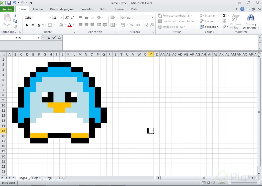Expand the Name Box Y15 dropdown arrow
This screenshot has height=186, width=262.
point(38,38)
